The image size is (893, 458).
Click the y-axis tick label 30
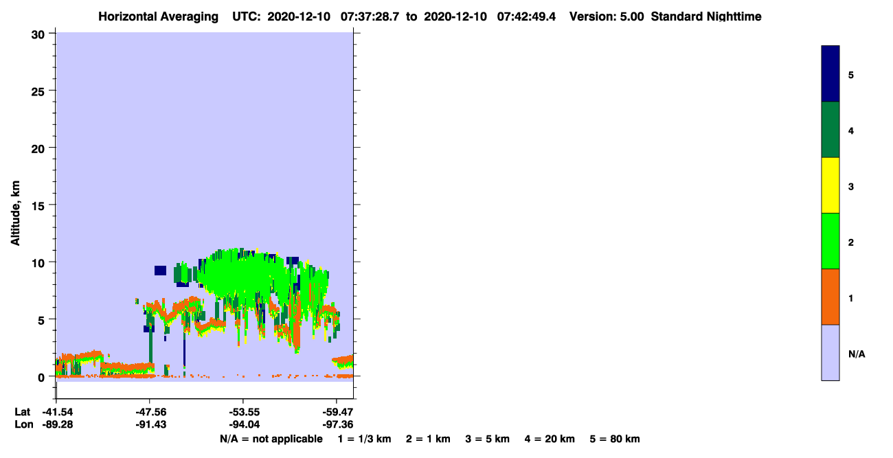click(40, 34)
